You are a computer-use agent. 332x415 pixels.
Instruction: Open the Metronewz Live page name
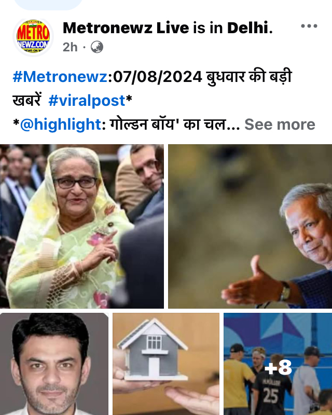click(126, 28)
